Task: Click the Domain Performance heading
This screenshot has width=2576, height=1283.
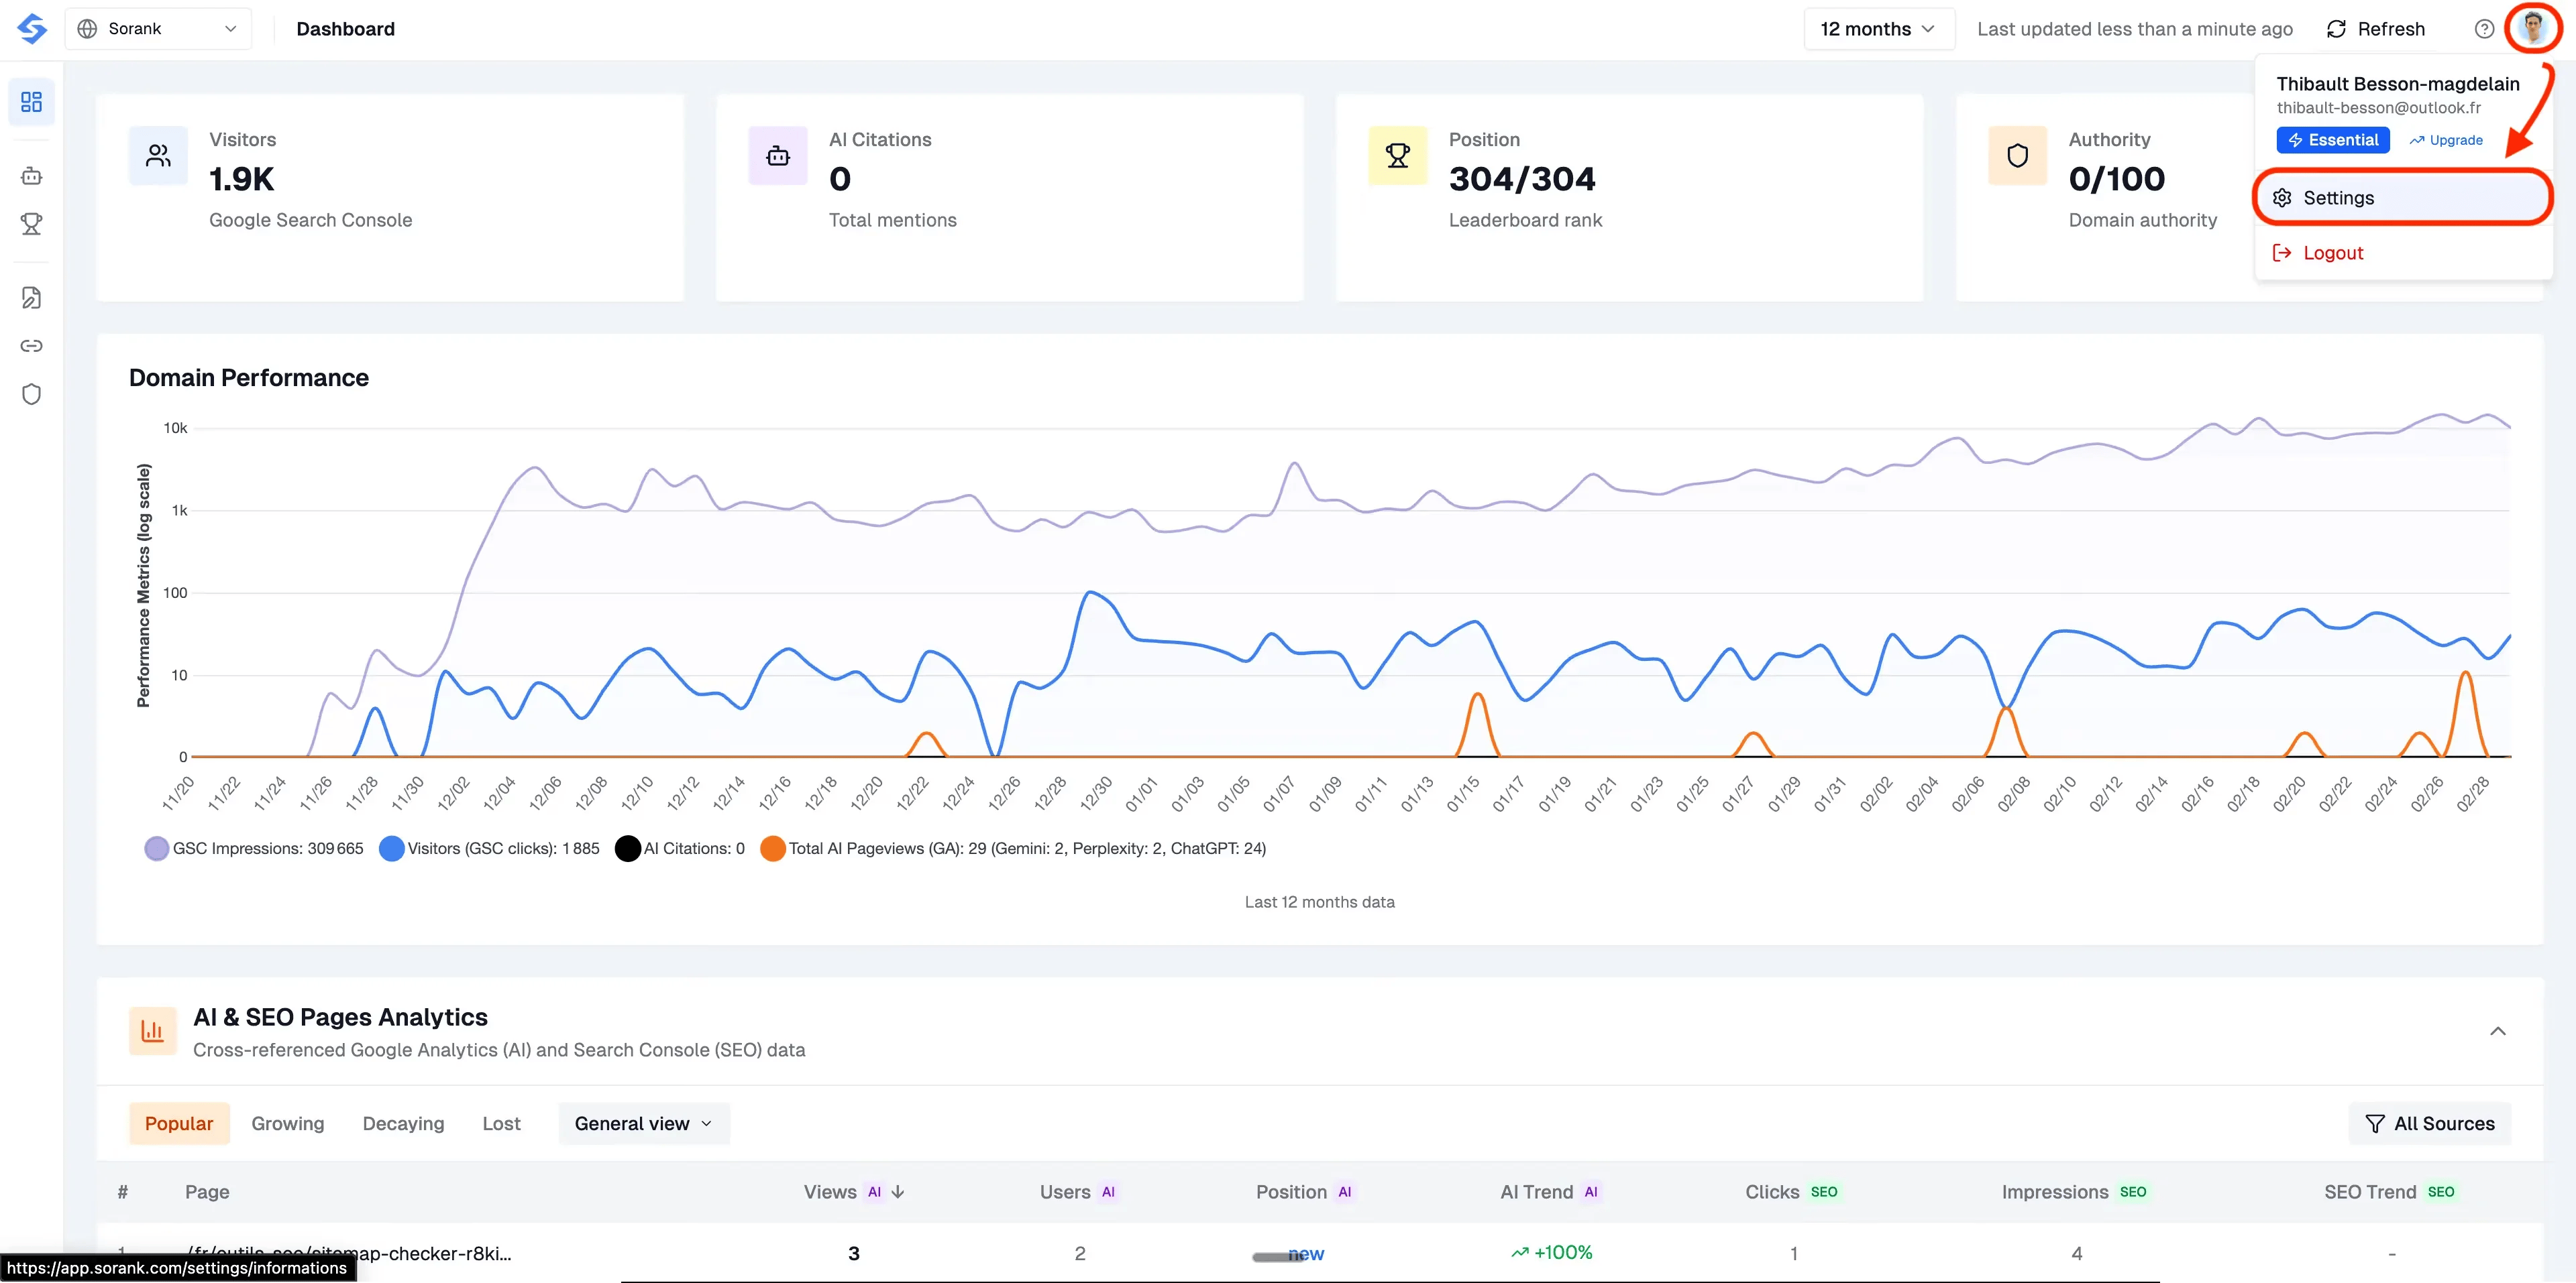Action: pos(249,377)
